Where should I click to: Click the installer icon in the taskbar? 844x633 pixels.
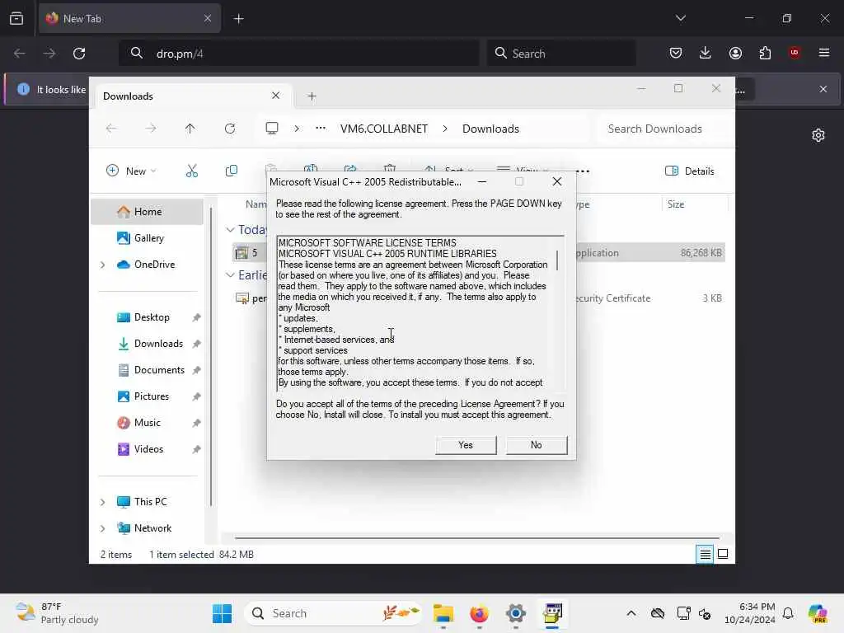[x=551, y=613]
